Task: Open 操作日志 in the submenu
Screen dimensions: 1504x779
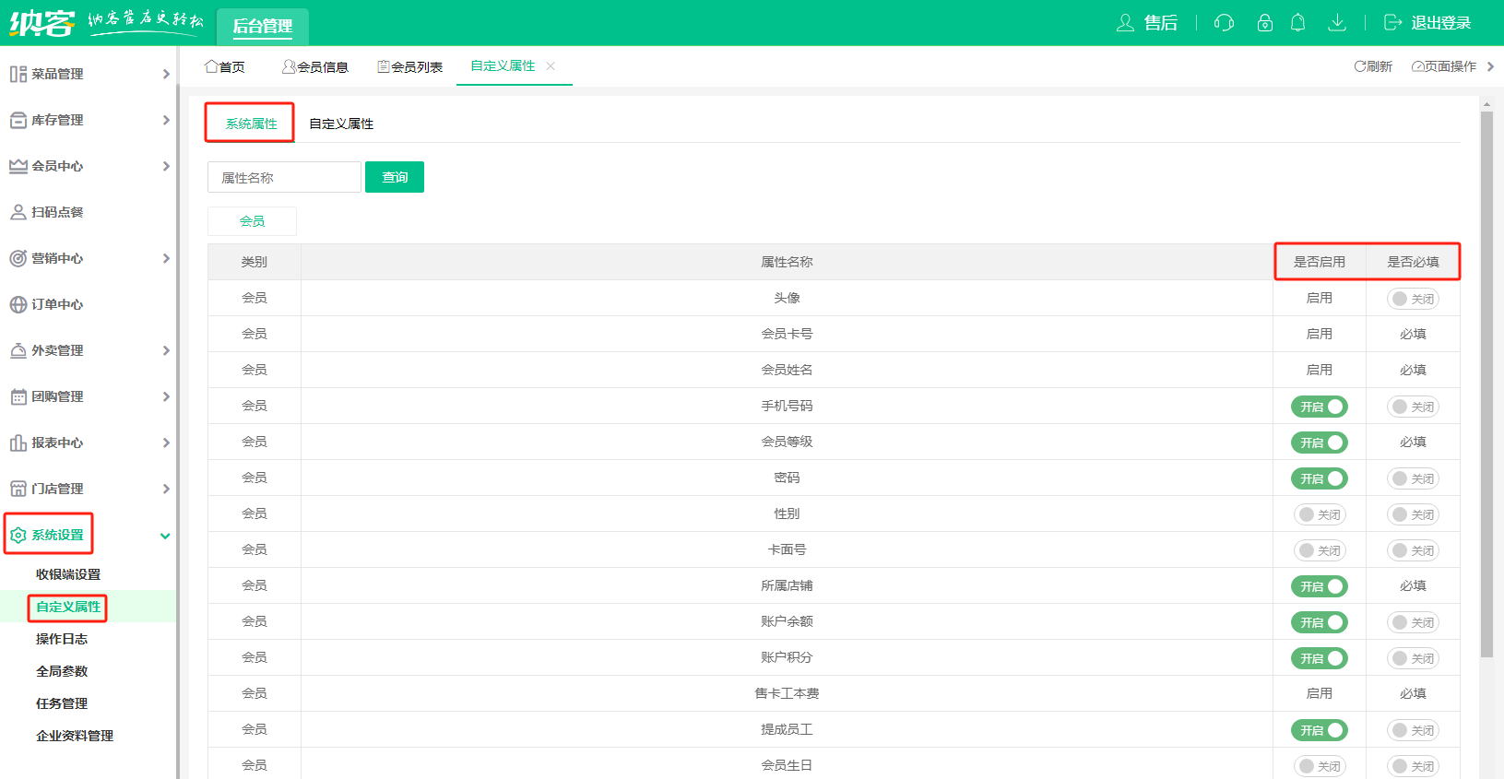Action: coord(62,639)
